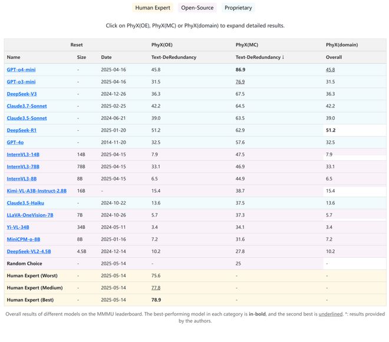The height and width of the screenshot is (342, 389).
Task: Sort the table by Name column
Action: click(x=14, y=57)
